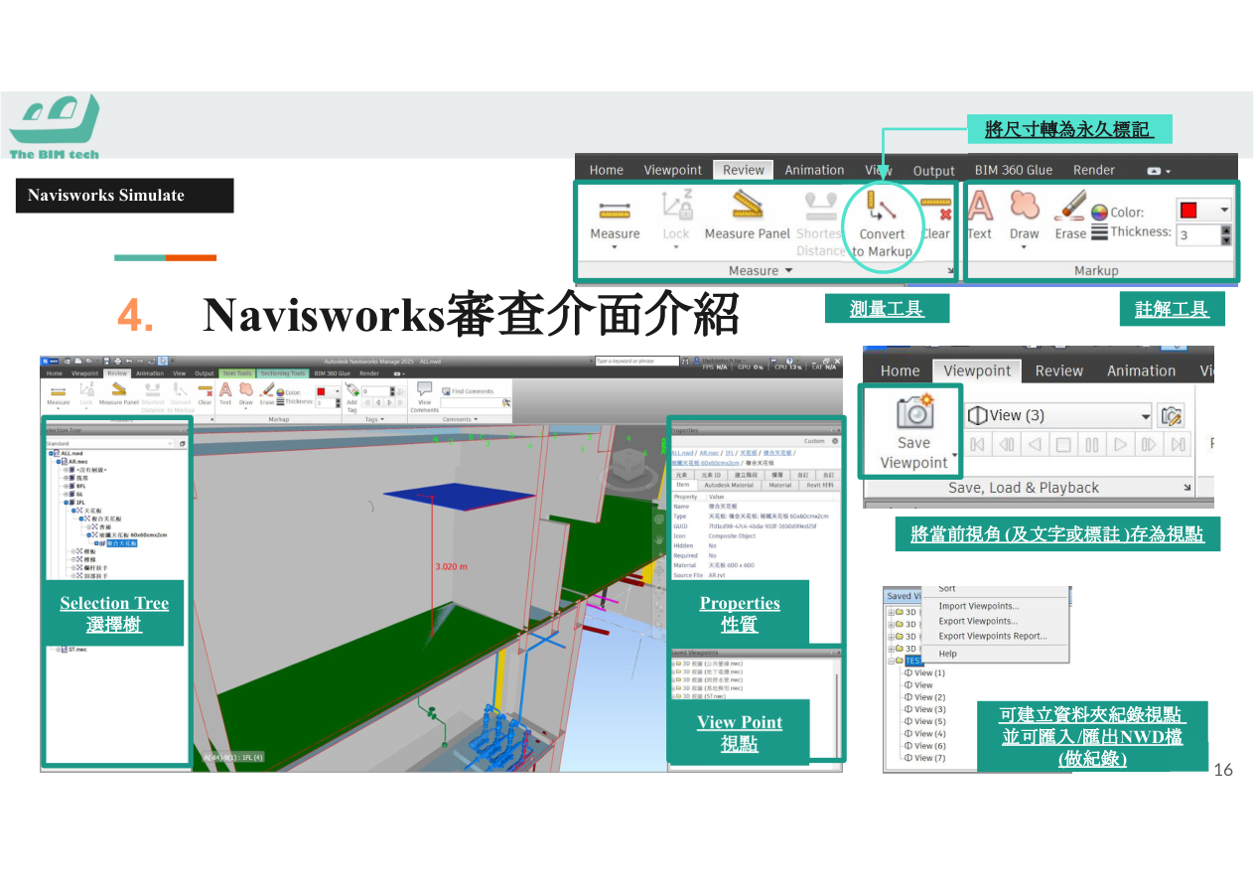The width and height of the screenshot is (1254, 887).
Task: Expand Measure panel title in enlarged ribbon
Action: coord(761,270)
